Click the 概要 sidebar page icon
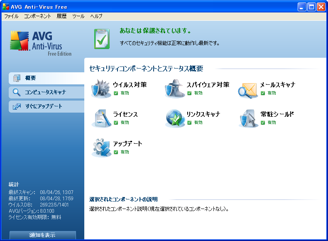Viewport: 328px width, 241px height. pos(17,78)
